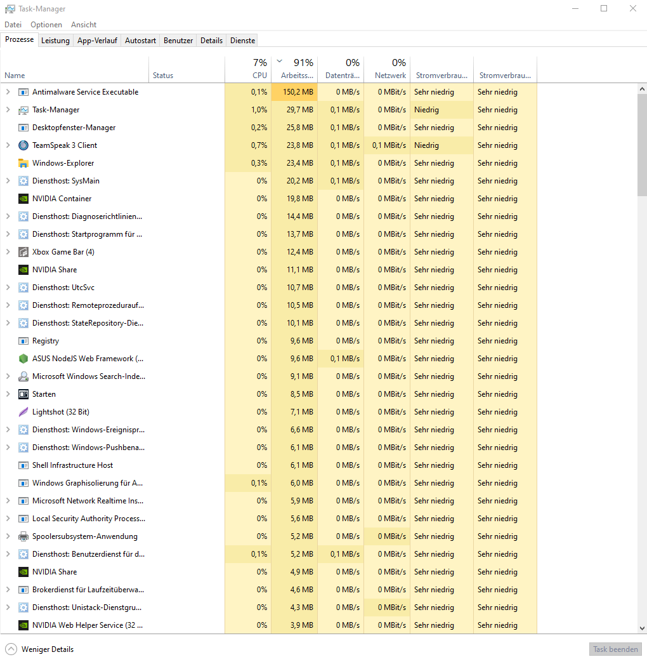
Task: Expand Diensthost: Windows-Ereignisprotokoll group
Action: [8, 430]
